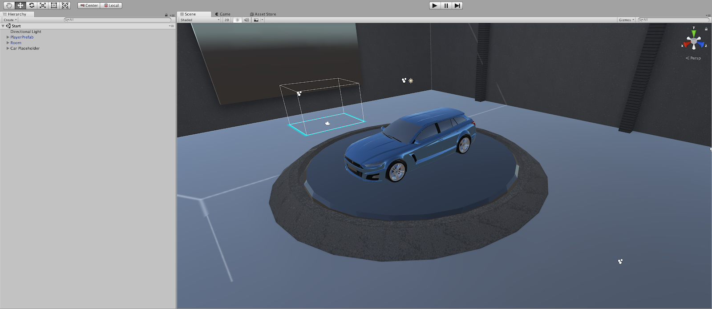Click the Hierarchy search field
The image size is (712, 309).
click(x=118, y=20)
